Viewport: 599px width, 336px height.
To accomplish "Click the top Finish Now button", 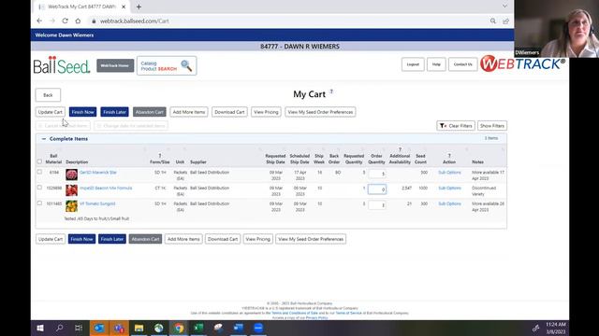I will (x=83, y=112).
